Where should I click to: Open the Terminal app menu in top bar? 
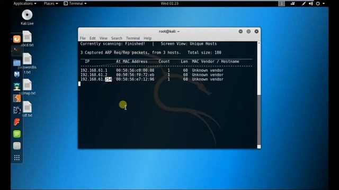click(75, 4)
